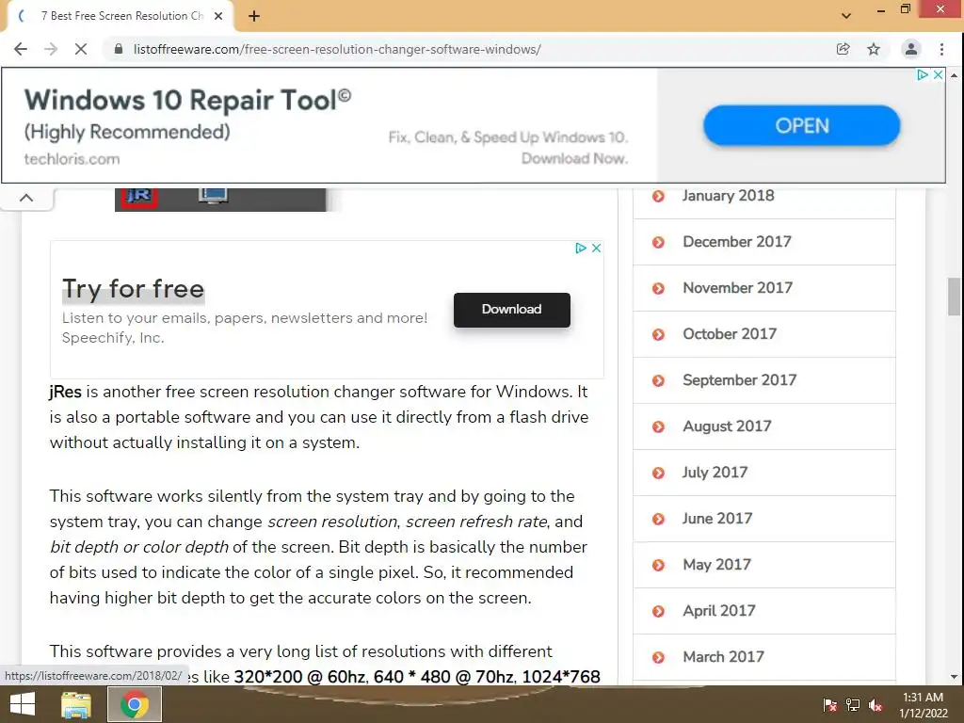Open August 2017 archive
This screenshot has height=723, width=964.
click(727, 426)
